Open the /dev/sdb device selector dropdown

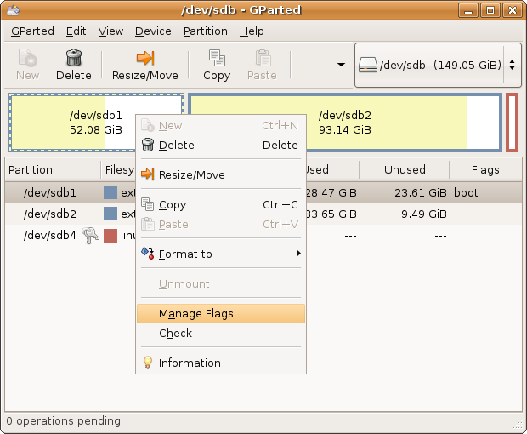(438, 65)
